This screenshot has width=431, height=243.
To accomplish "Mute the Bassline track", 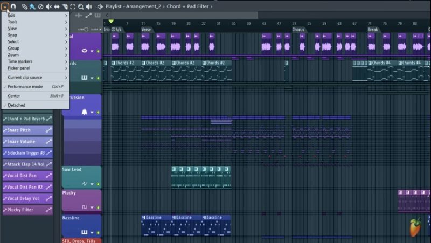I will pos(98,233).
